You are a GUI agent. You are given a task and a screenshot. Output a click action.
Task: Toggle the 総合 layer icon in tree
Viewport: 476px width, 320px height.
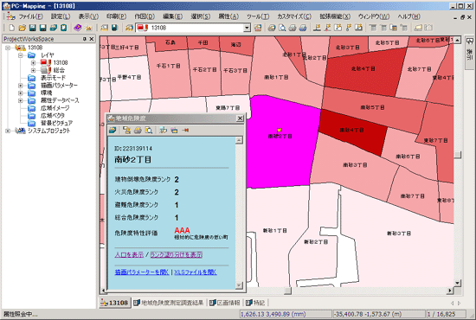click(45, 70)
